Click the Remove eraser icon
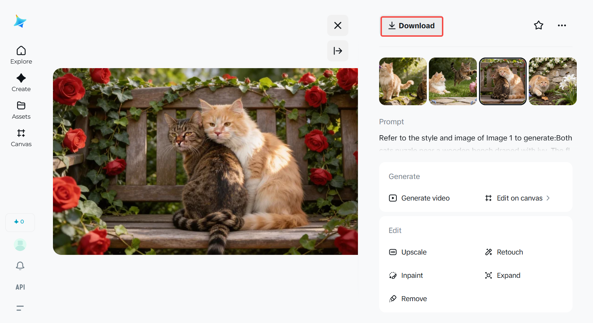 [x=393, y=299]
